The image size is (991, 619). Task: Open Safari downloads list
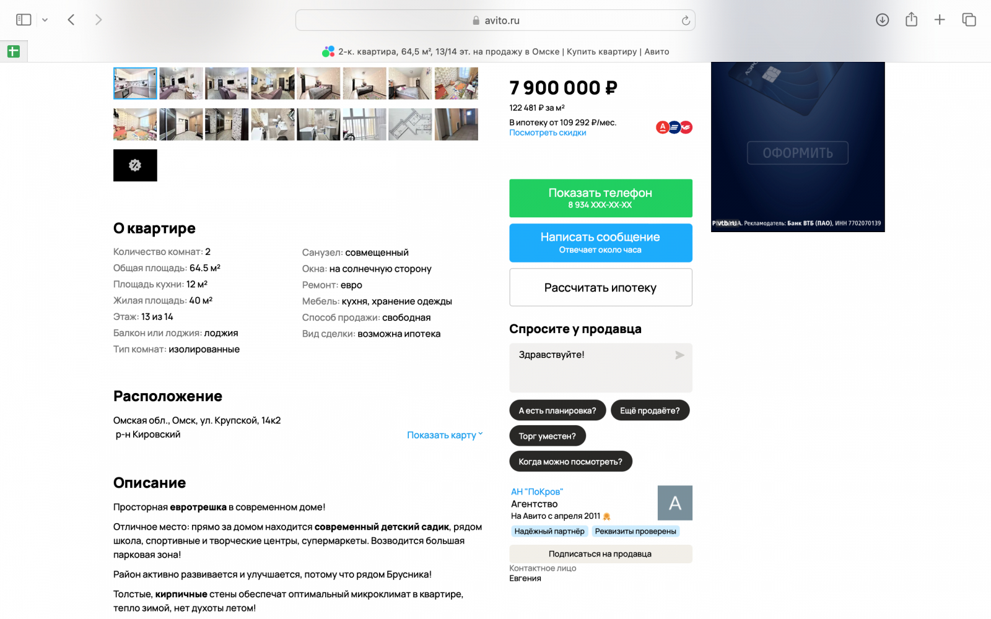(883, 20)
